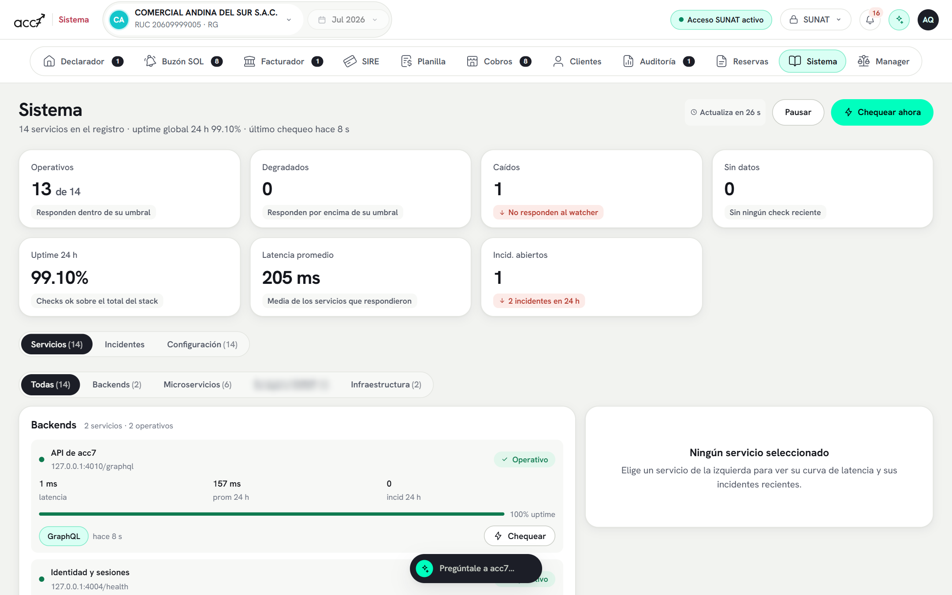Open the Jul 2026 period dropdown

pyautogui.click(x=348, y=20)
